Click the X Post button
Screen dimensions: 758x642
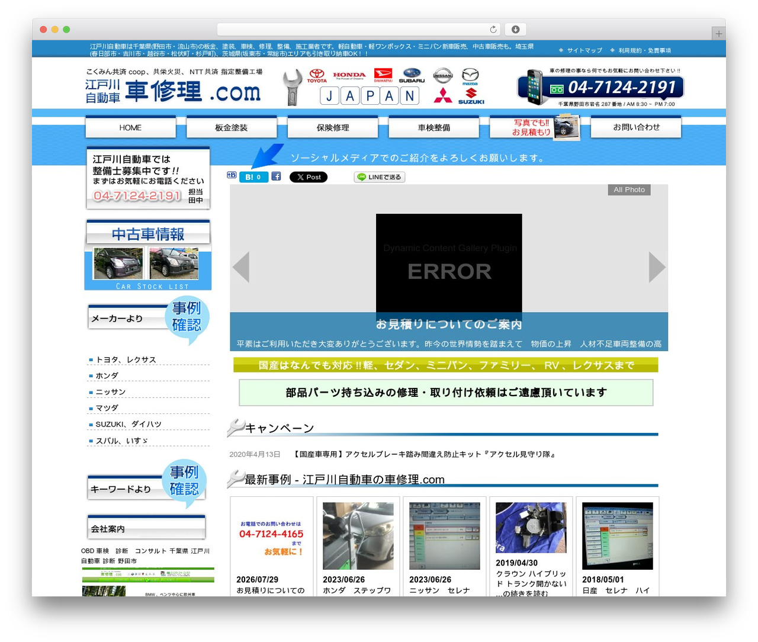pos(309,176)
